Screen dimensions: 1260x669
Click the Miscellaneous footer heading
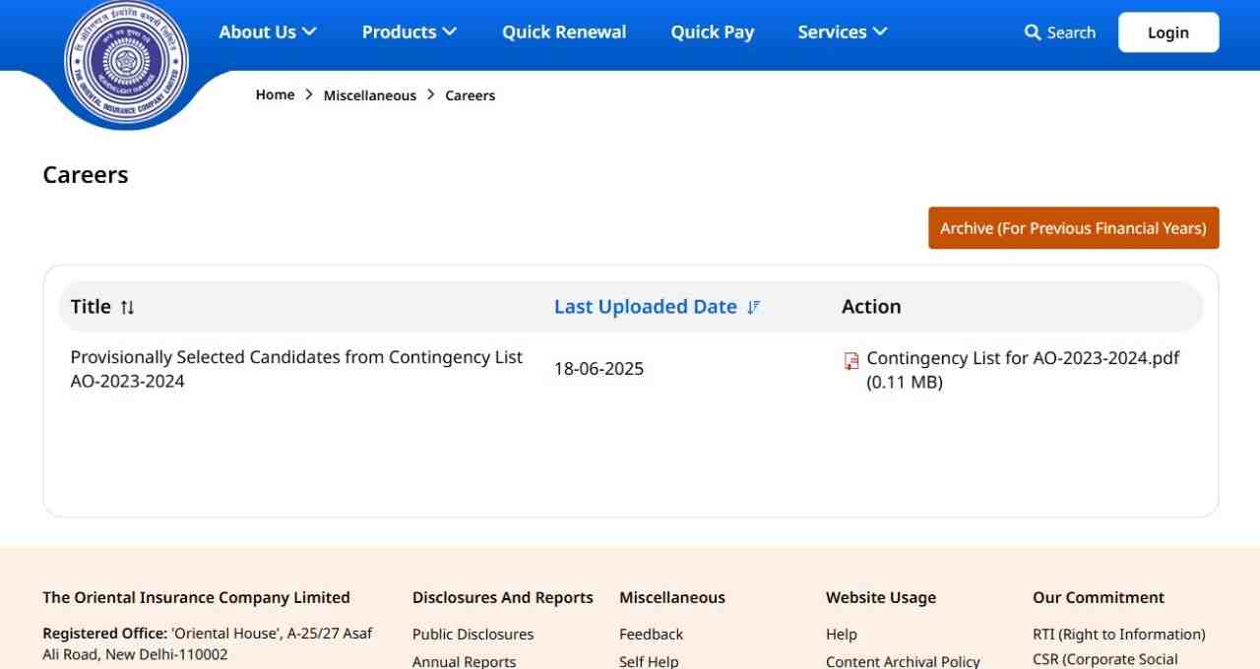[x=672, y=597]
